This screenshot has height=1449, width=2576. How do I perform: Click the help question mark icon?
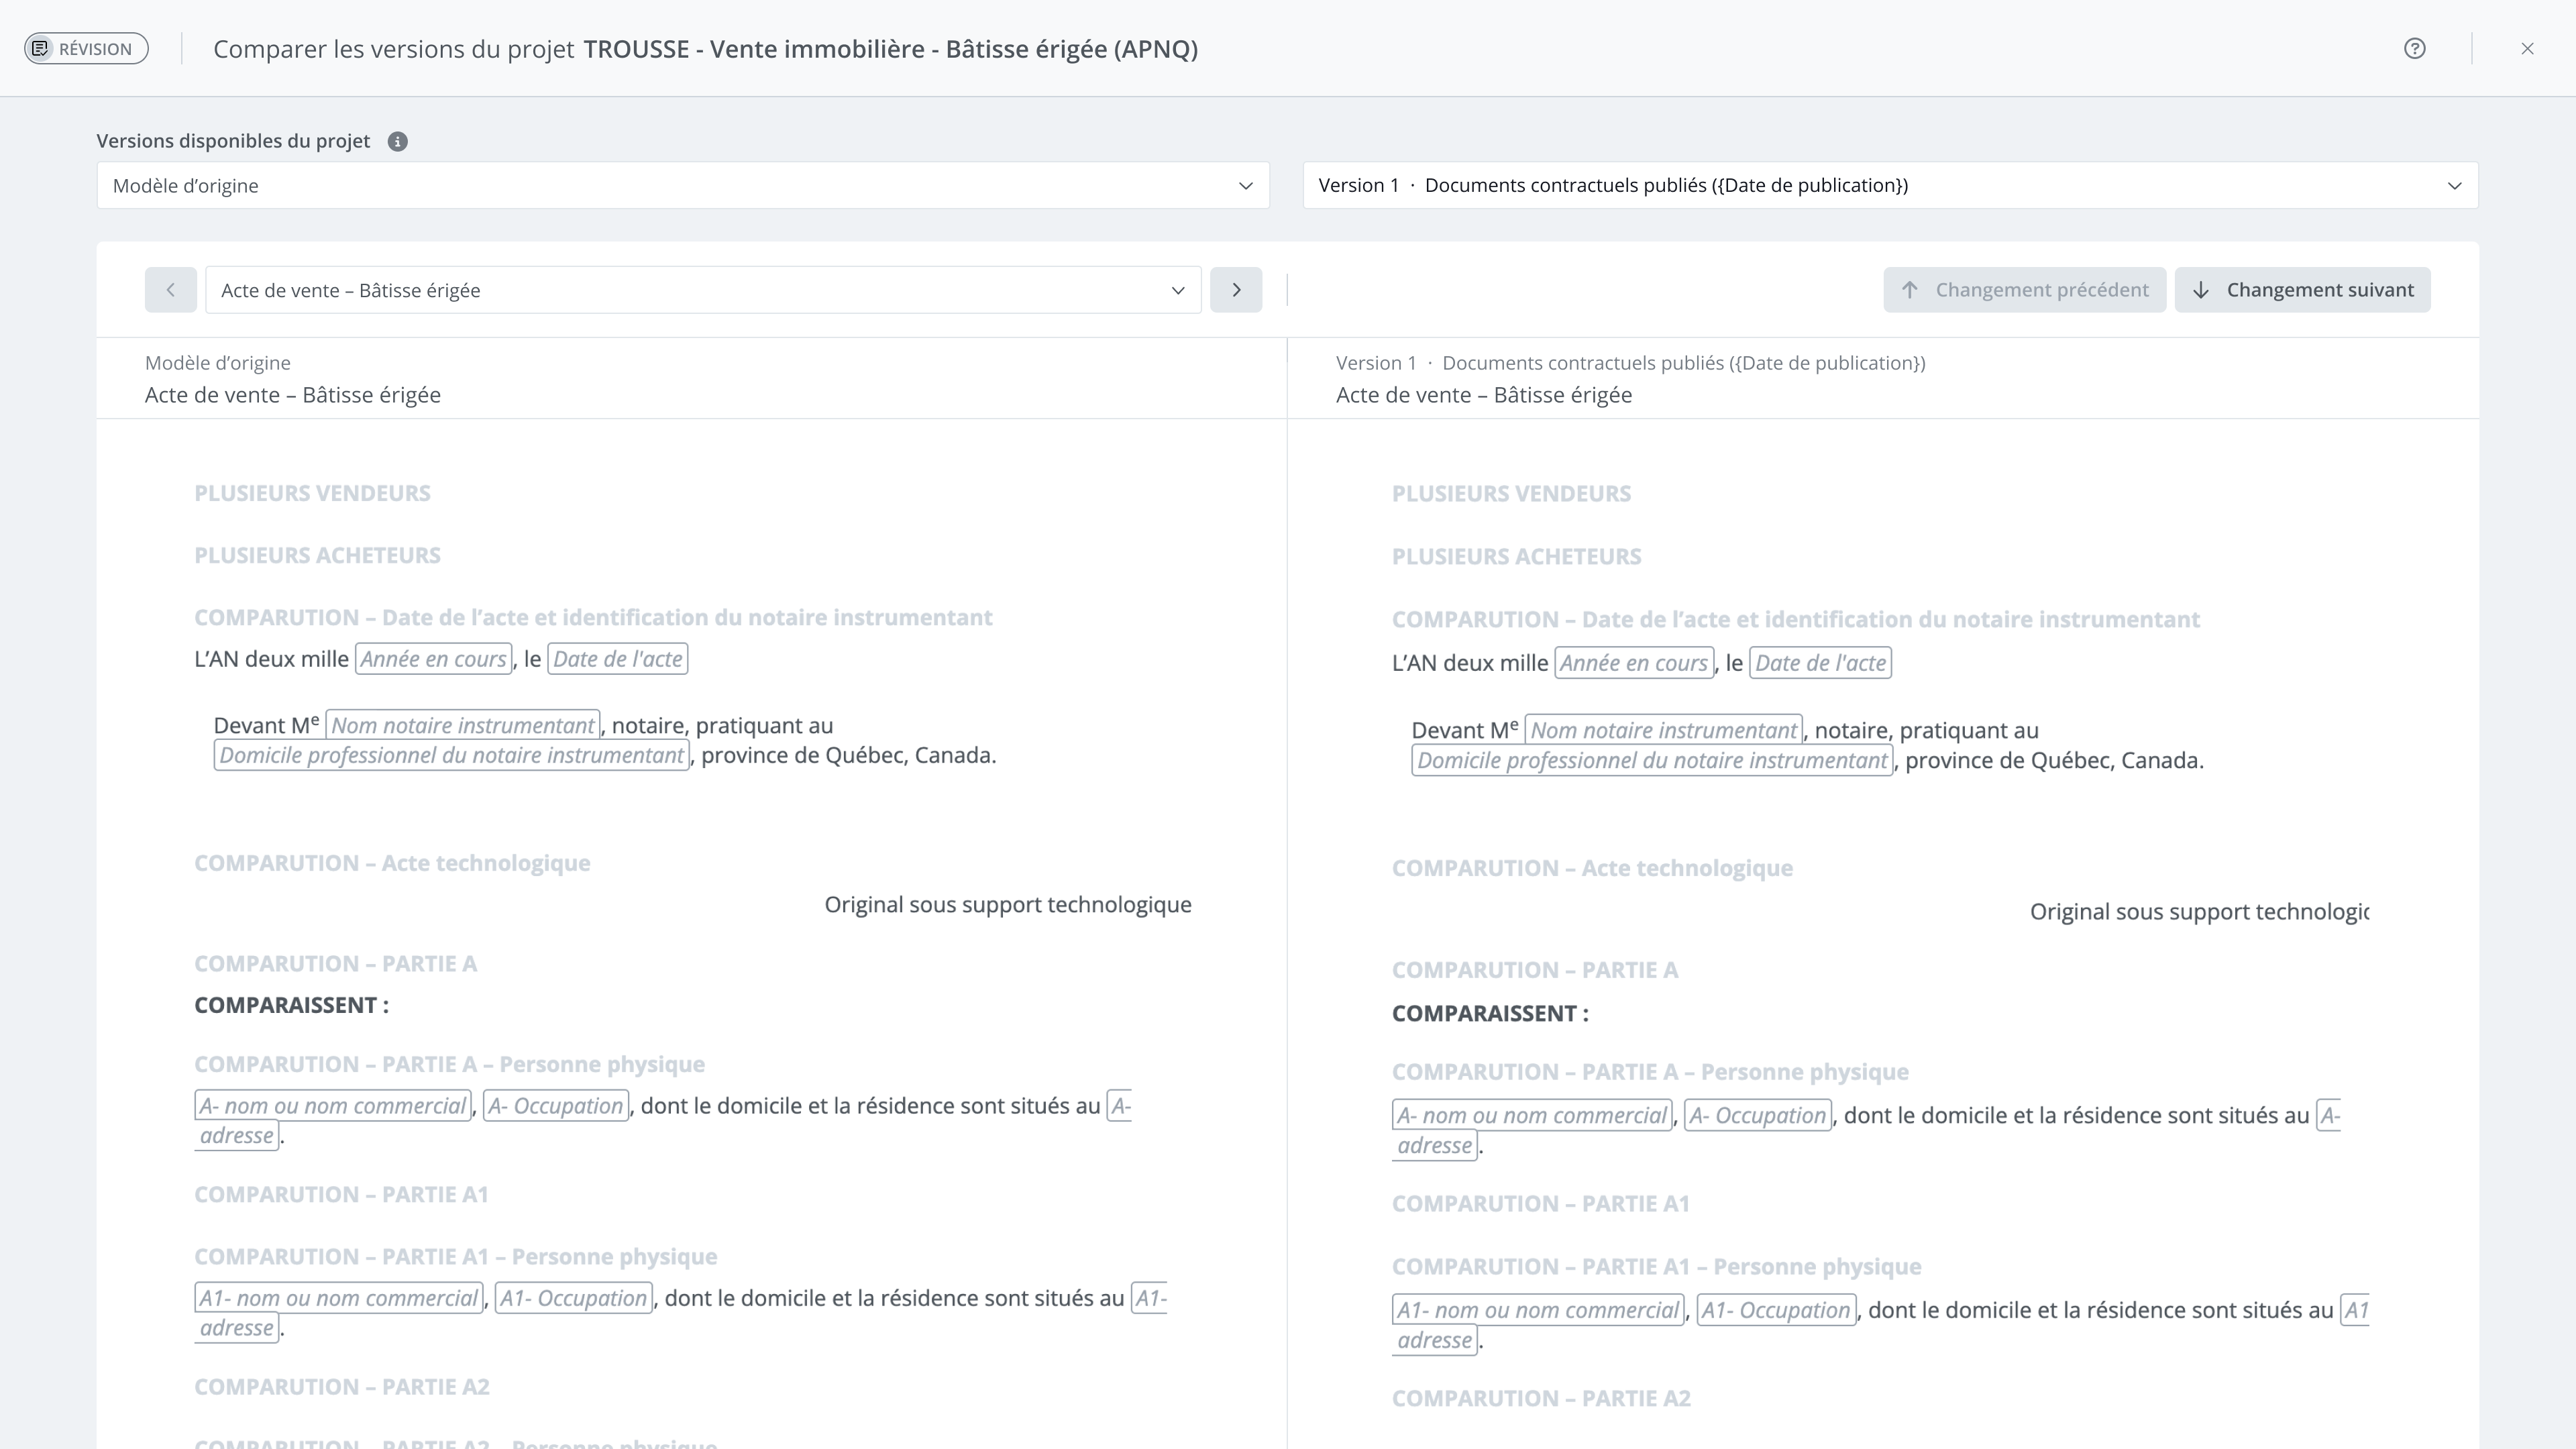tap(2414, 49)
